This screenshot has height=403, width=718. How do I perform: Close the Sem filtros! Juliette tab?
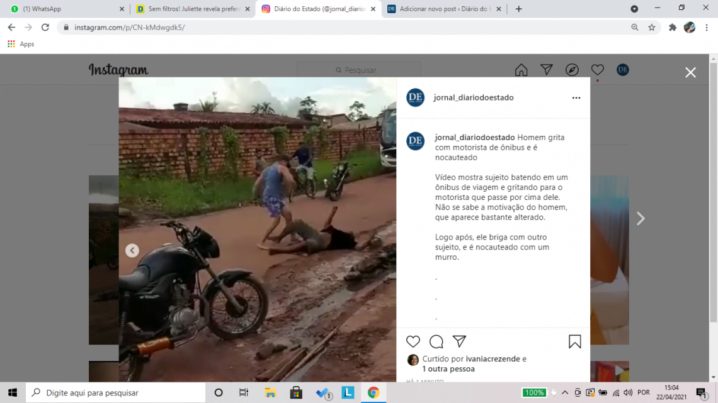pos(248,9)
